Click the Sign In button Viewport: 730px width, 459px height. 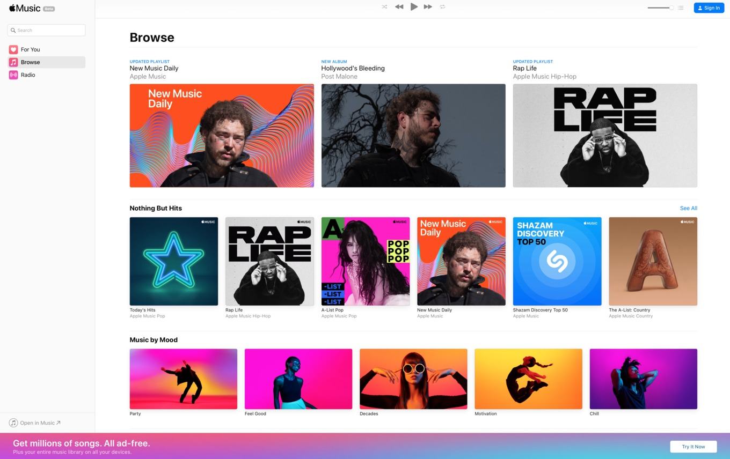709,8
